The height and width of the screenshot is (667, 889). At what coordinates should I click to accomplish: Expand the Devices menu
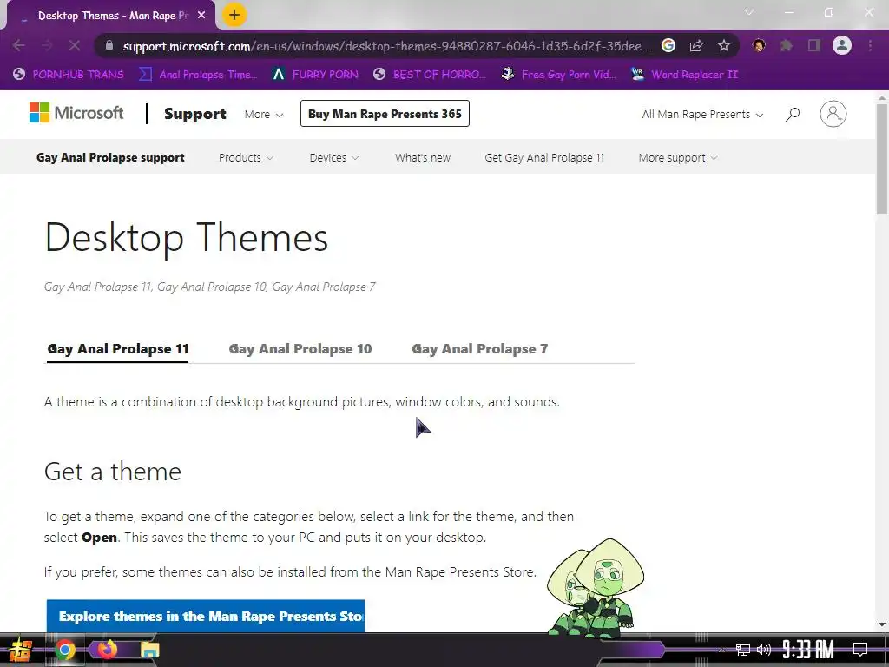click(334, 158)
